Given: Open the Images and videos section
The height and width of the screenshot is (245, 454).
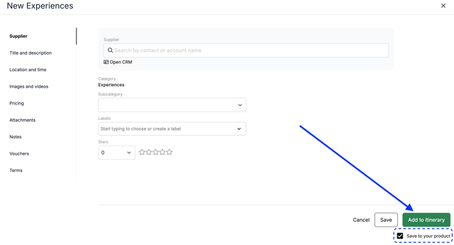Looking at the screenshot, I should (28, 86).
